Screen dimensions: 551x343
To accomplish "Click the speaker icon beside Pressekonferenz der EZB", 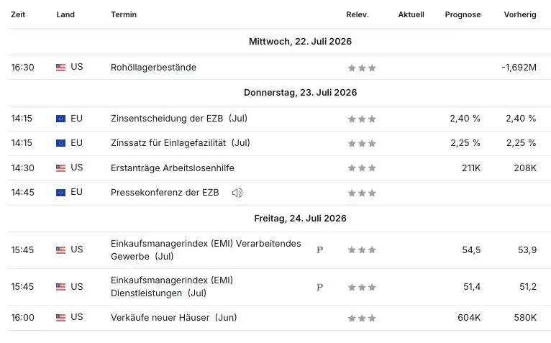I will tap(237, 193).
